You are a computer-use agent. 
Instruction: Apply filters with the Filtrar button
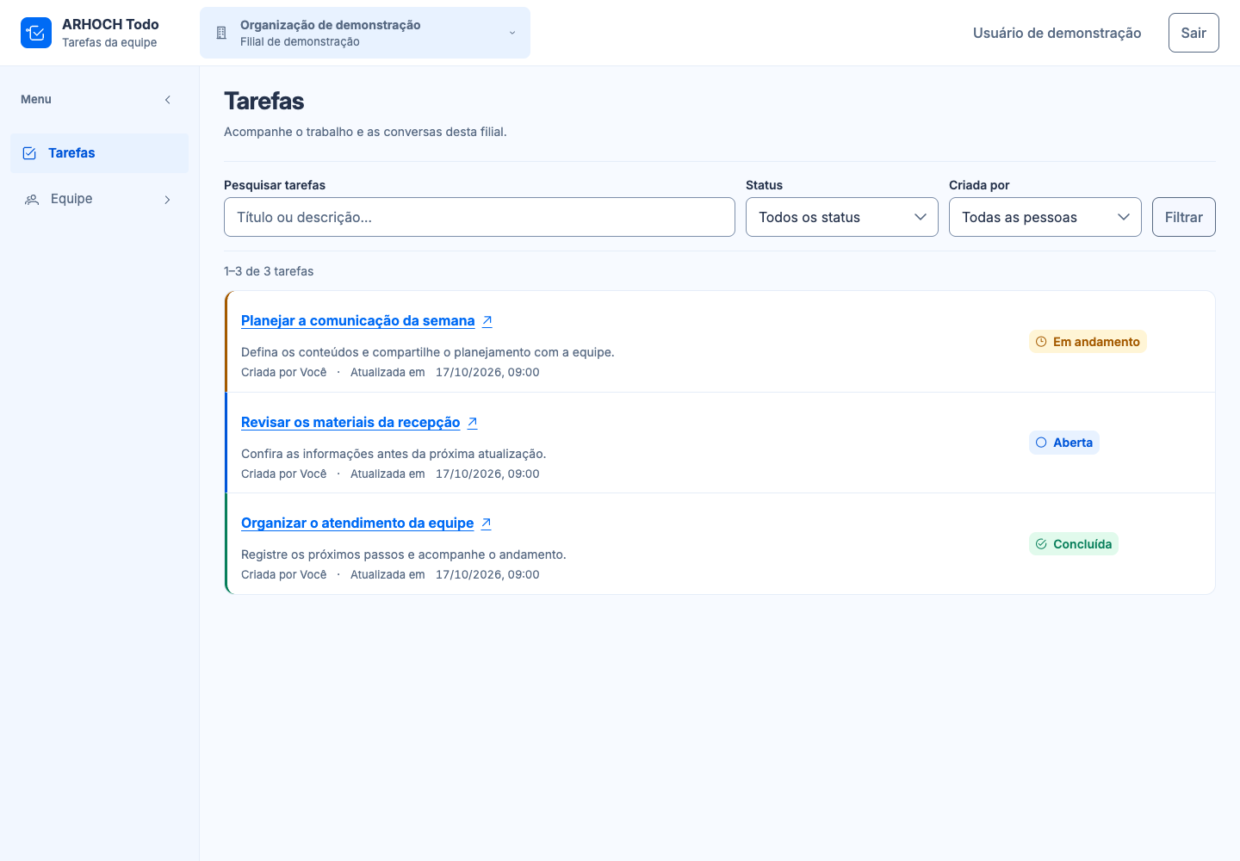[1184, 217]
